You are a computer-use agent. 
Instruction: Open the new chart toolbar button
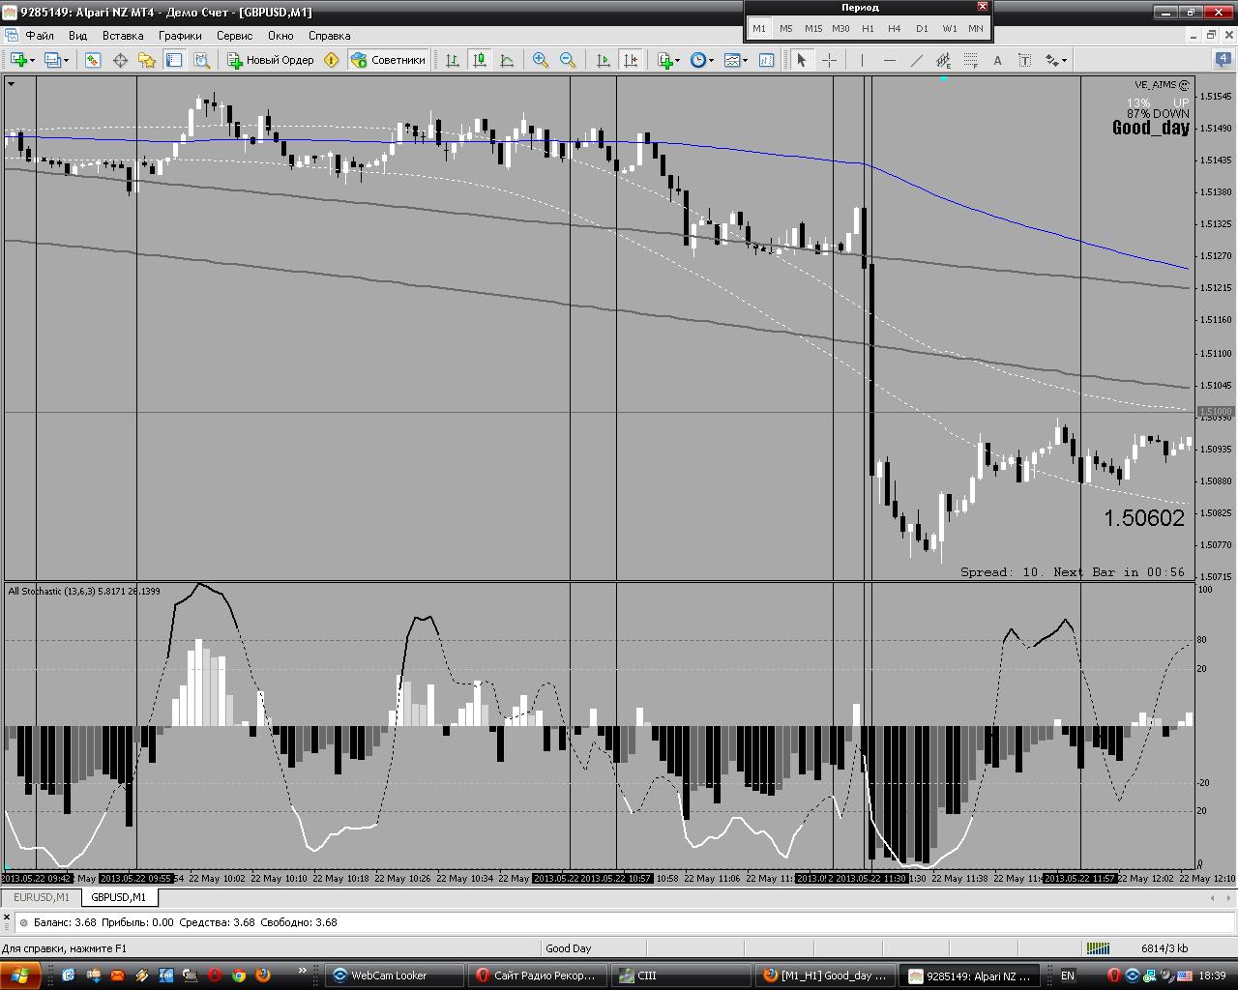click(18, 60)
